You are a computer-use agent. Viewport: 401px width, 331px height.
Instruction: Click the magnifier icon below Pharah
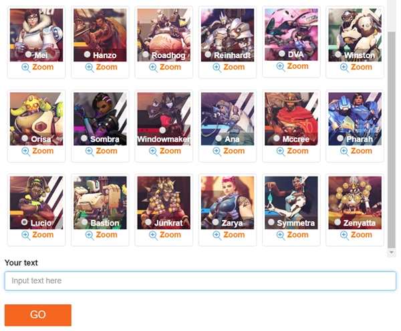point(344,152)
